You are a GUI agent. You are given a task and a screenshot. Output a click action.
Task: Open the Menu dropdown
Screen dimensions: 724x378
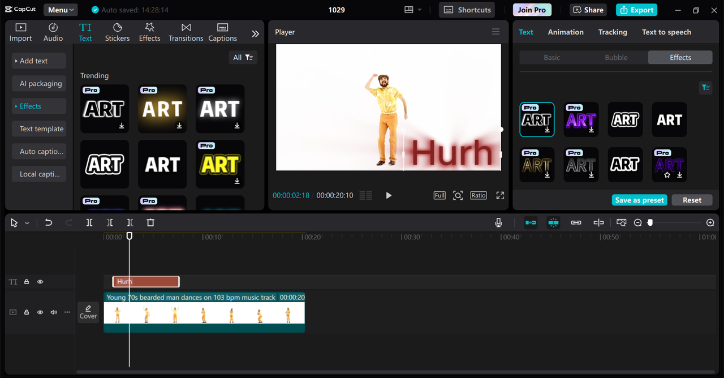click(61, 10)
